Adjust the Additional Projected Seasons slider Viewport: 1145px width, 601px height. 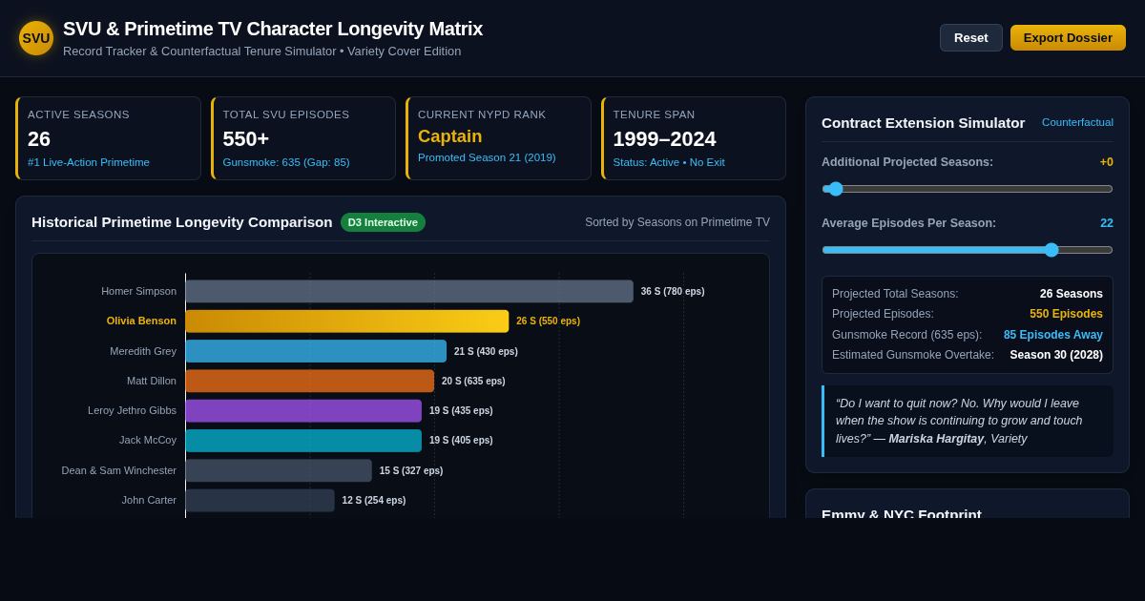pos(968,189)
